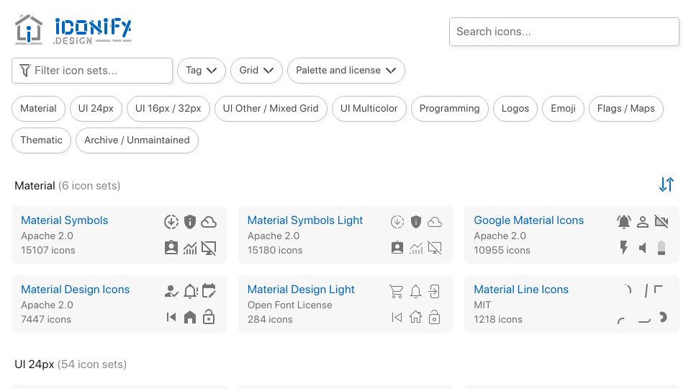The width and height of the screenshot is (691, 389).
Task: Select the lock icon in Material Design Light
Action: click(435, 317)
